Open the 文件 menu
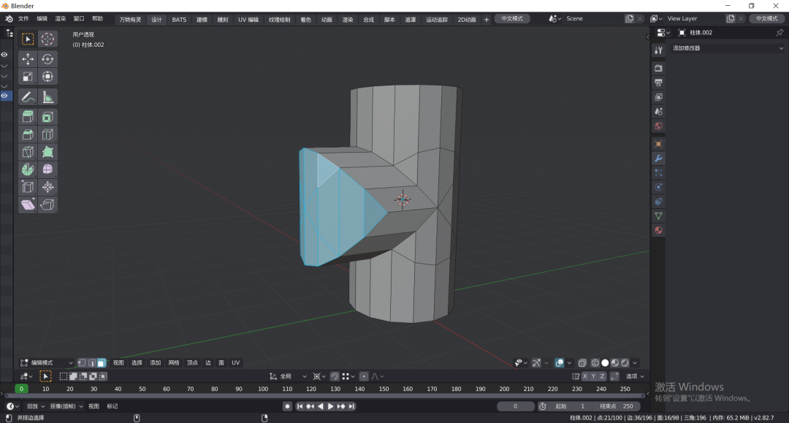Image resolution: width=789 pixels, height=423 pixels. point(23,19)
